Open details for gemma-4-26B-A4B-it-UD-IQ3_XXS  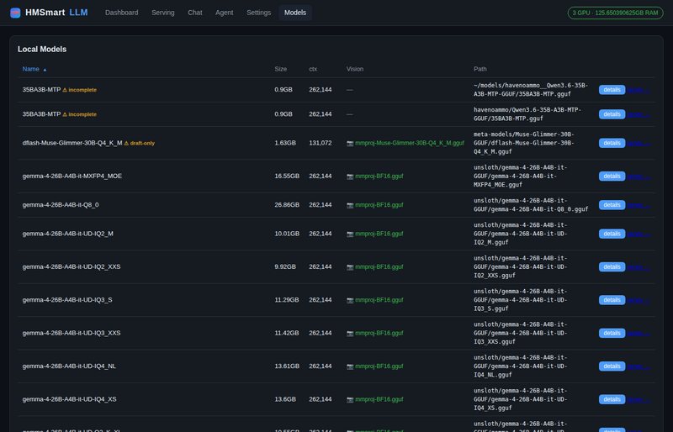click(612, 333)
